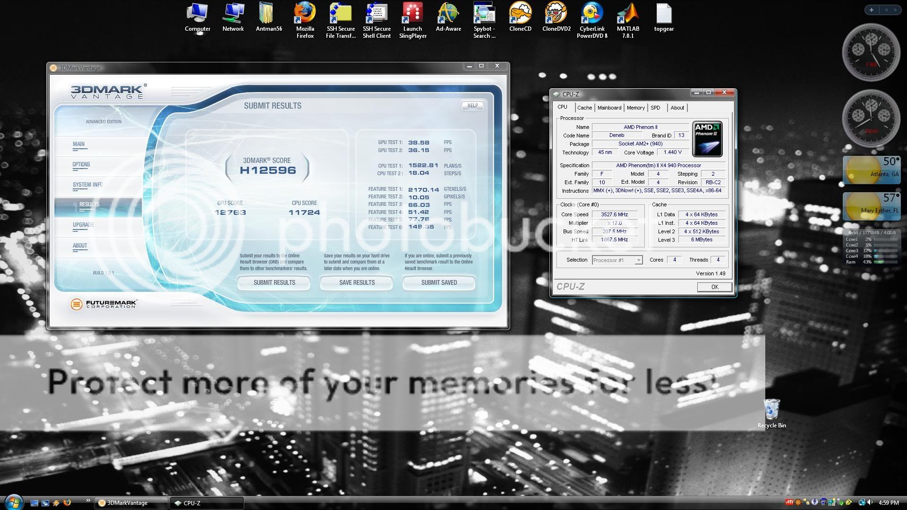Image resolution: width=907 pixels, height=510 pixels.
Task: Click the taskbar clock showing 4:59 PM
Action: [889, 503]
